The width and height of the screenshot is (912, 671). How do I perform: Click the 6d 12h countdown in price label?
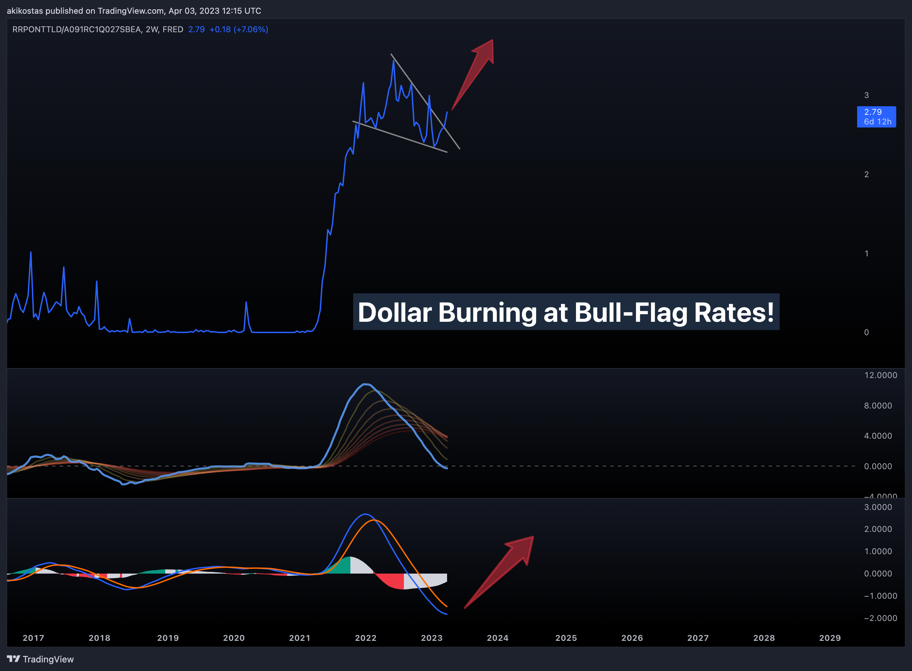877,121
